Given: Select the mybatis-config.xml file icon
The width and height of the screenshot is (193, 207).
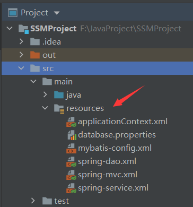Looking at the screenshot, I should click(72, 148).
